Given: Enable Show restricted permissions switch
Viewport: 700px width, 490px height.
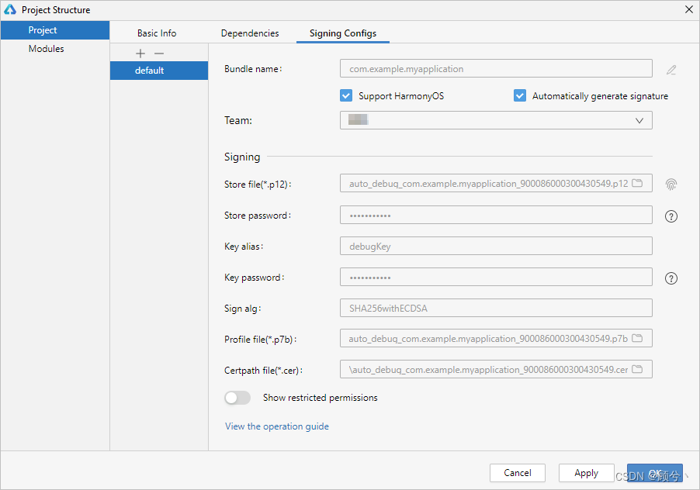Looking at the screenshot, I should pos(237,398).
